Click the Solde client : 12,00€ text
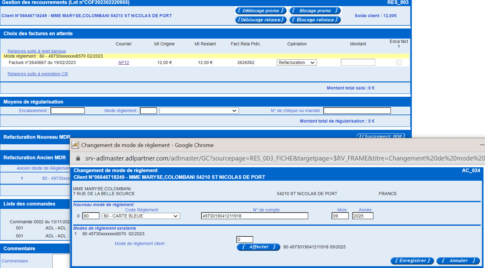485x268 pixels. [376, 16]
